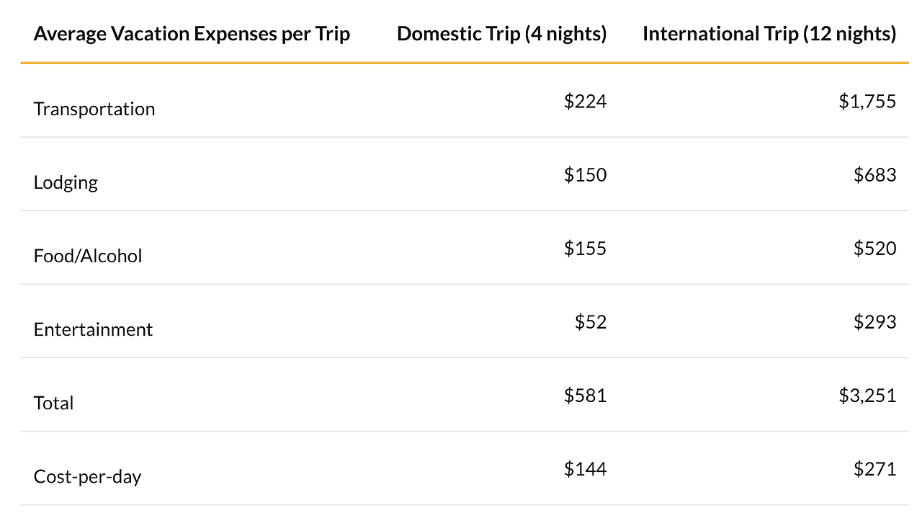Select the $581 domestic total value

[x=585, y=396]
